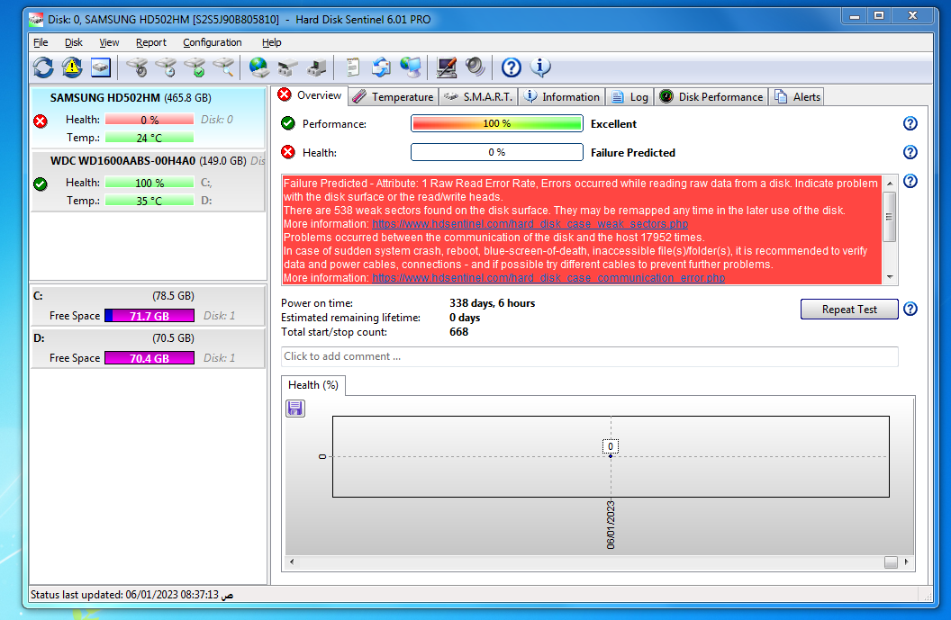Click the globe and monitor network icon
951x620 pixels.
coord(411,67)
